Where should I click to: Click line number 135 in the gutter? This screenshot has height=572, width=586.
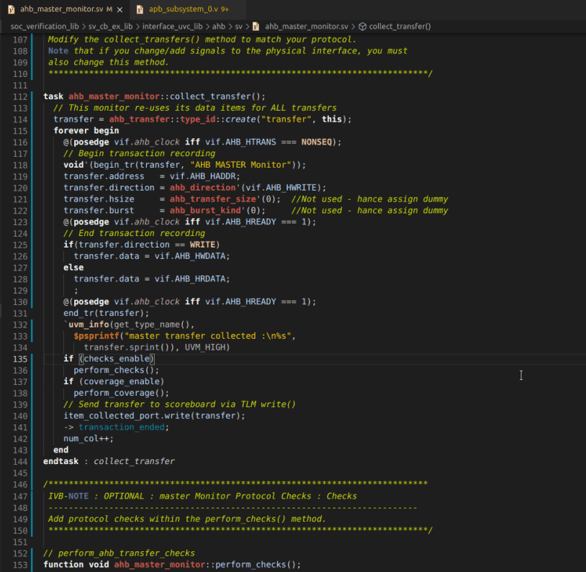coord(19,358)
